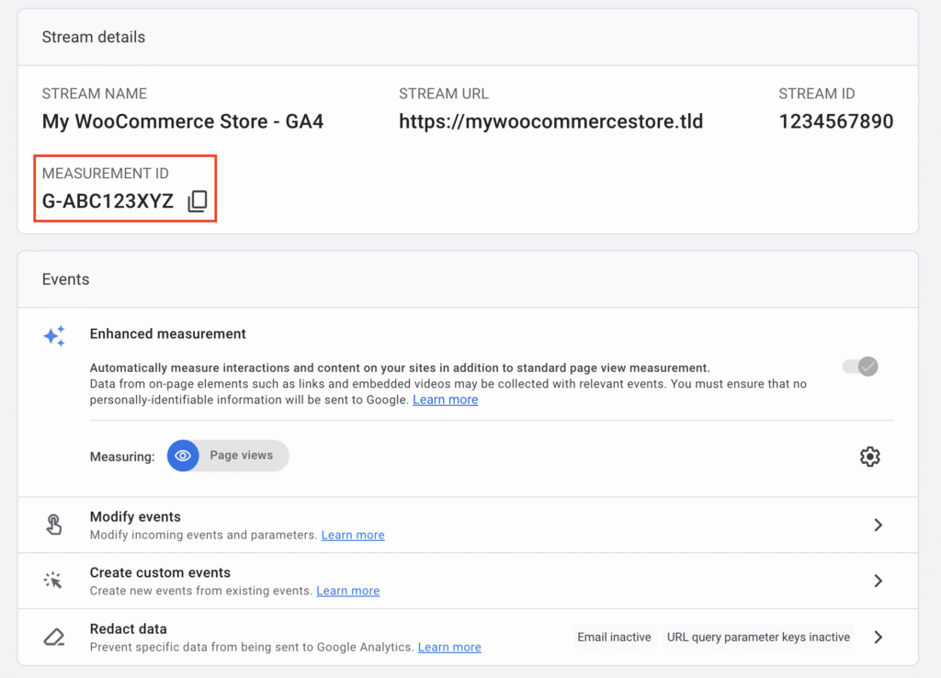Copy the Measurement ID G-ABC123XYZ
The image size is (941, 678).
[x=198, y=200]
